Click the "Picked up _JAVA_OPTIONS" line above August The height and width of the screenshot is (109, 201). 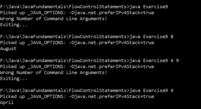click(x=77, y=43)
